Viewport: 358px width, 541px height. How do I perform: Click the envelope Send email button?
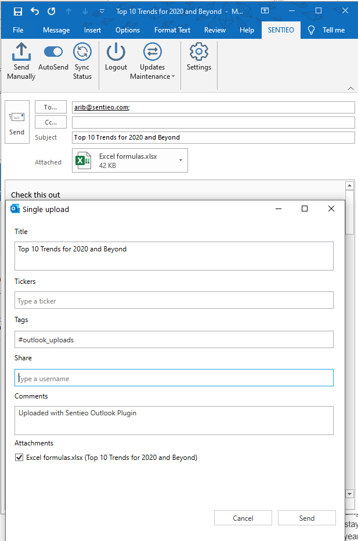click(17, 122)
